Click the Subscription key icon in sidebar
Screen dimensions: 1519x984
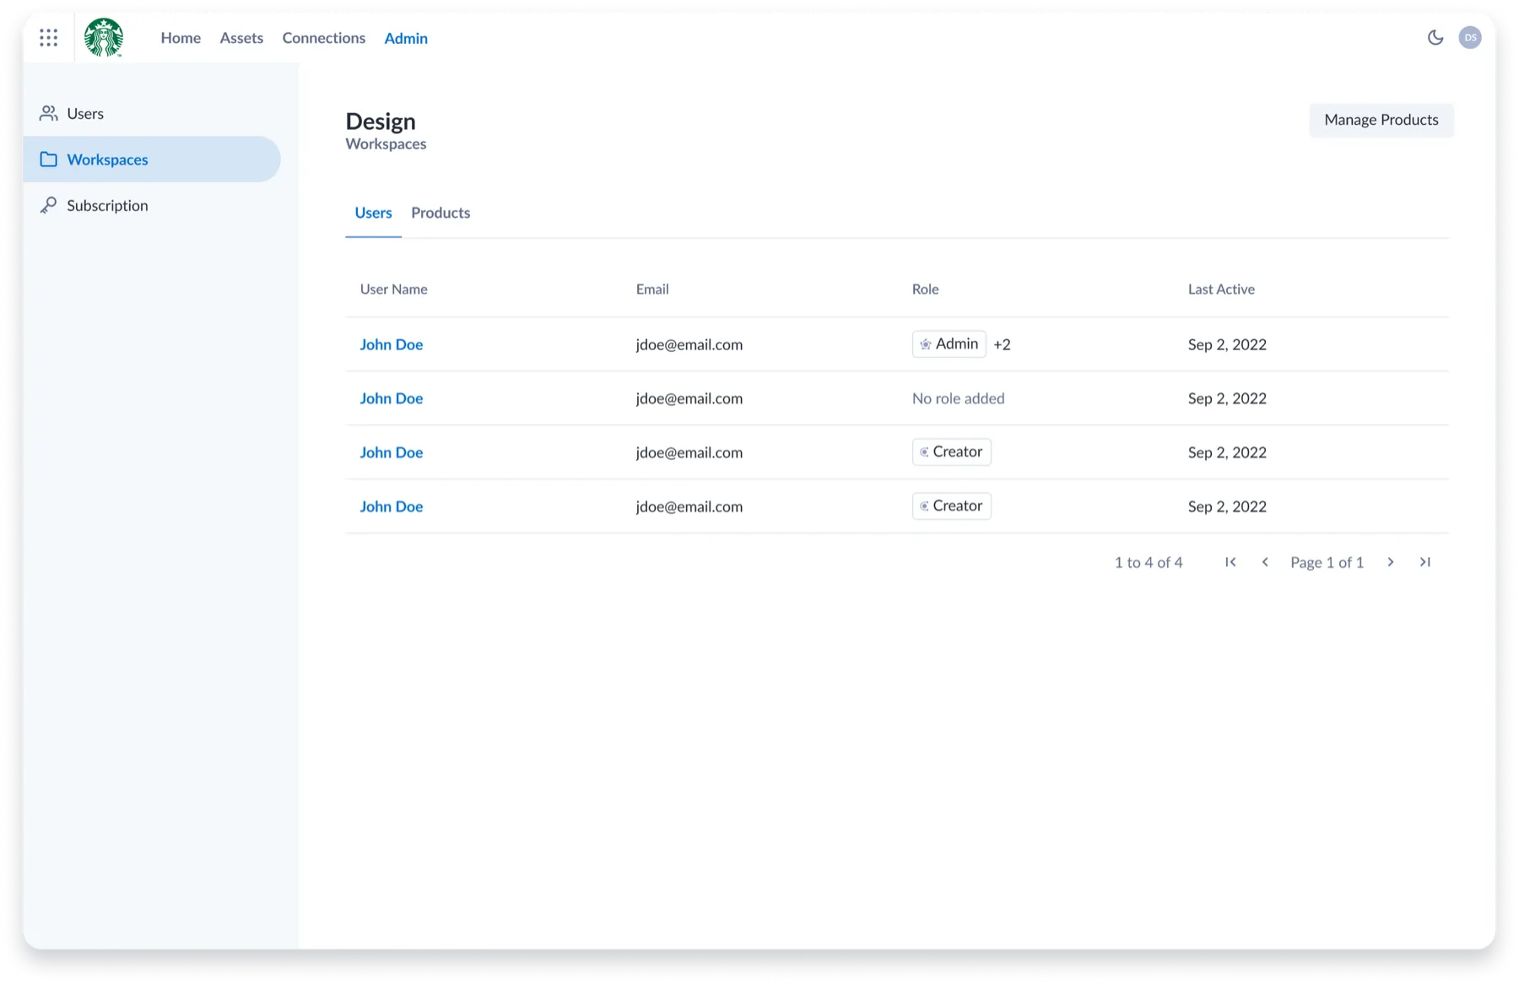[49, 205]
